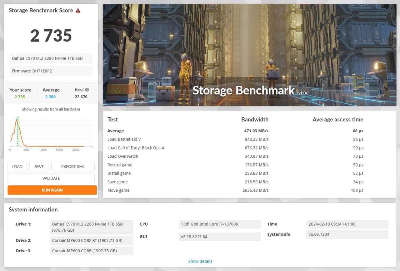This screenshot has width=400, height=271.
Task: Click the Time value 2024-02-13 09:34
Action: (347, 224)
